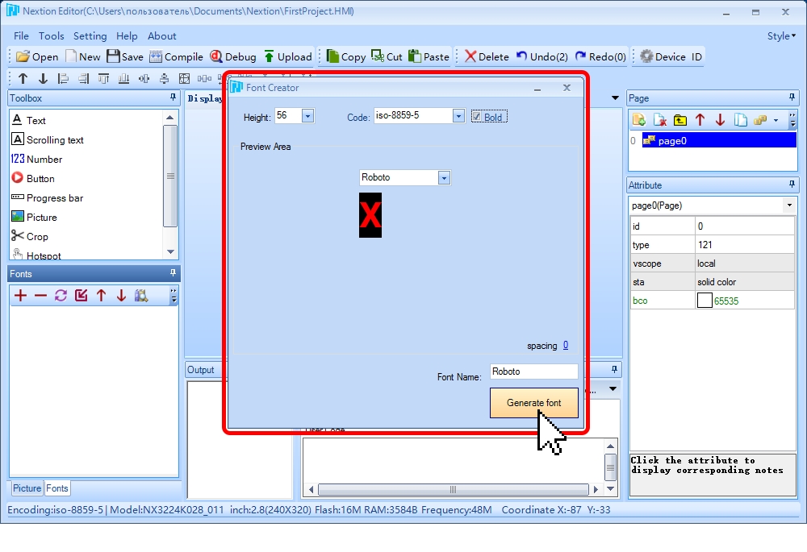Screen dimensions: 807x552
Task: Cut the selected component
Action: point(387,56)
